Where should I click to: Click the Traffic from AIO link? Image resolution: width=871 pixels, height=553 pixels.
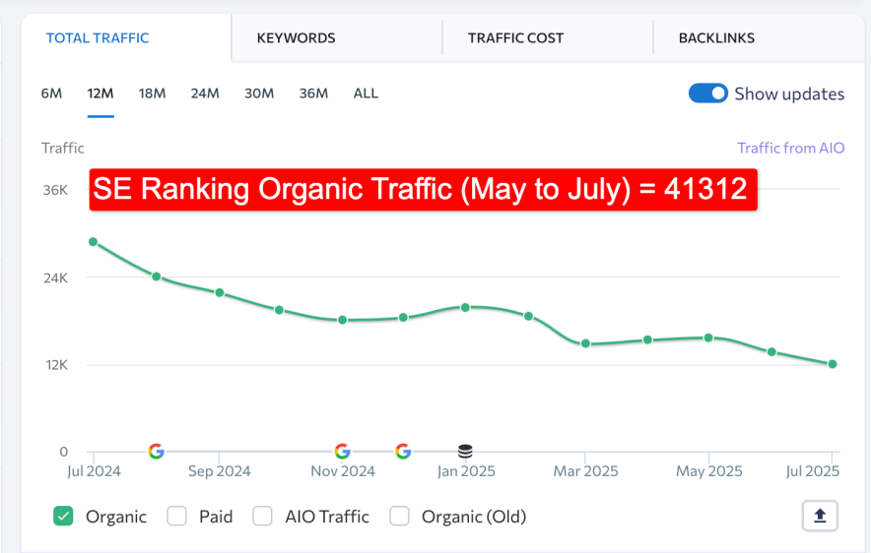790,149
